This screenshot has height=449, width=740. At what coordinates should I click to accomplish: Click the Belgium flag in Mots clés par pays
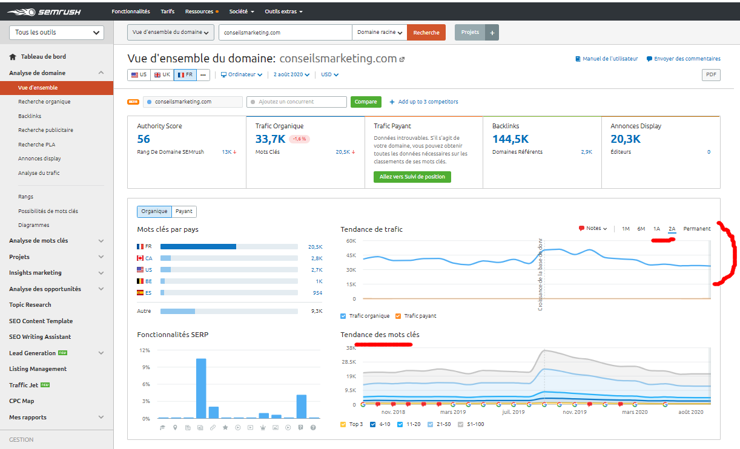(x=140, y=281)
